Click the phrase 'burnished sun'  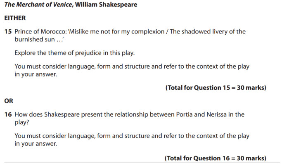(x=35, y=39)
